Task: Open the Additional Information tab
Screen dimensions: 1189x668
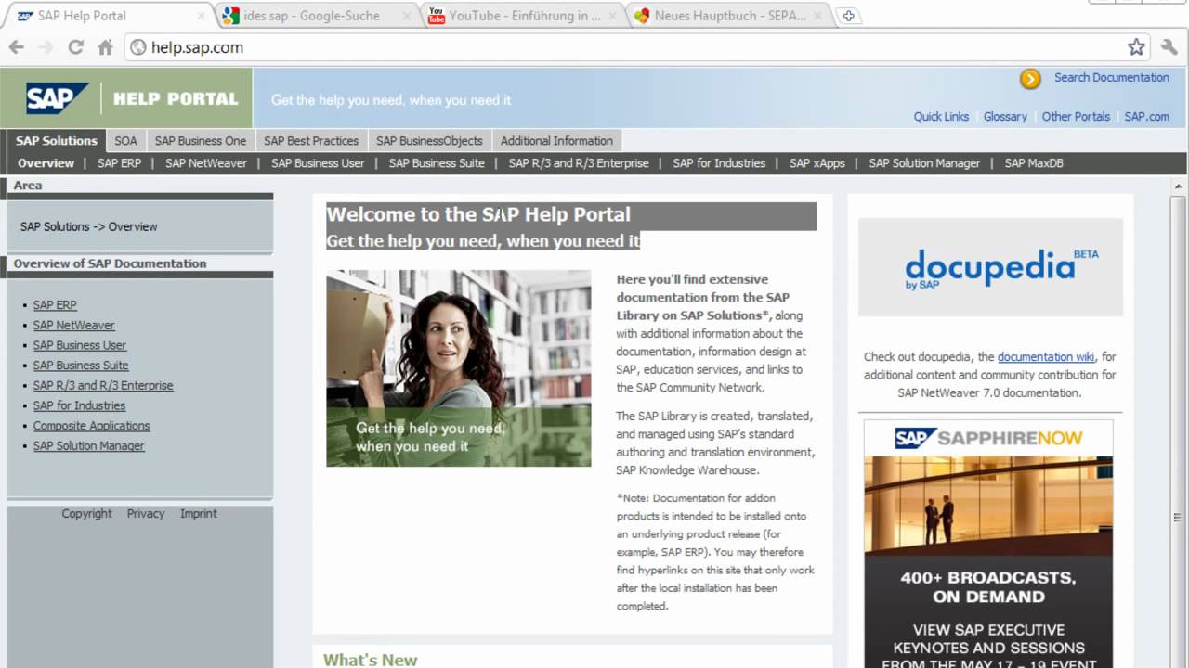Action: tap(556, 141)
